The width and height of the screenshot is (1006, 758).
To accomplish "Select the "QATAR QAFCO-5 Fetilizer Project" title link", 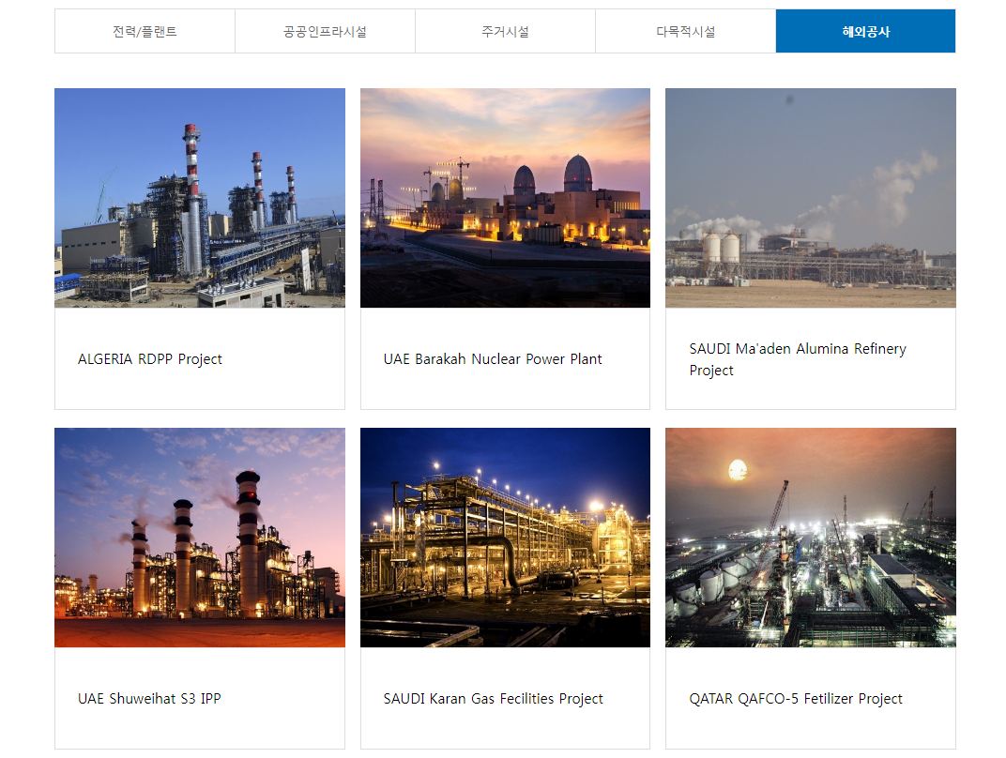I will tap(795, 699).
